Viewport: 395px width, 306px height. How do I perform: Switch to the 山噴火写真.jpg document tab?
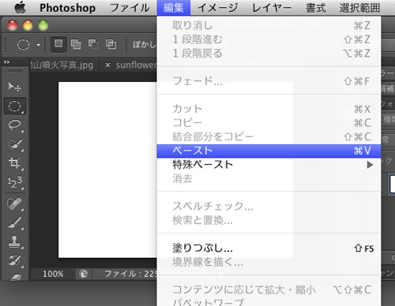(x=62, y=65)
